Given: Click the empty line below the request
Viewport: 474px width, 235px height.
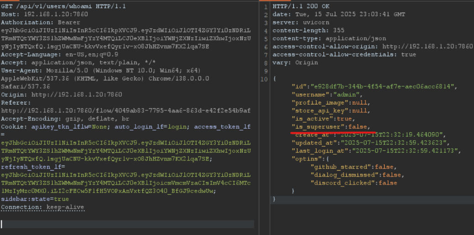Looking at the screenshot, I should click(x=128, y=224).
